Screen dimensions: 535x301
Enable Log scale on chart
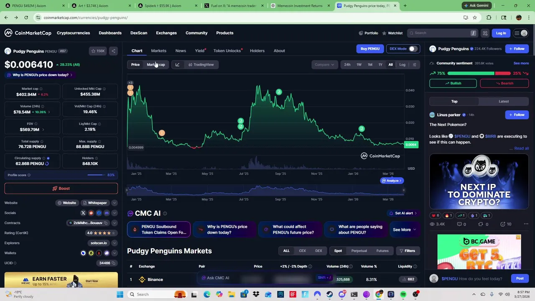tap(402, 64)
